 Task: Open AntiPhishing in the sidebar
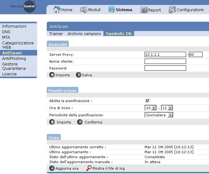tap(14, 58)
